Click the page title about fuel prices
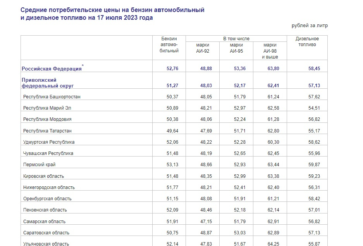 tap(112, 14)
